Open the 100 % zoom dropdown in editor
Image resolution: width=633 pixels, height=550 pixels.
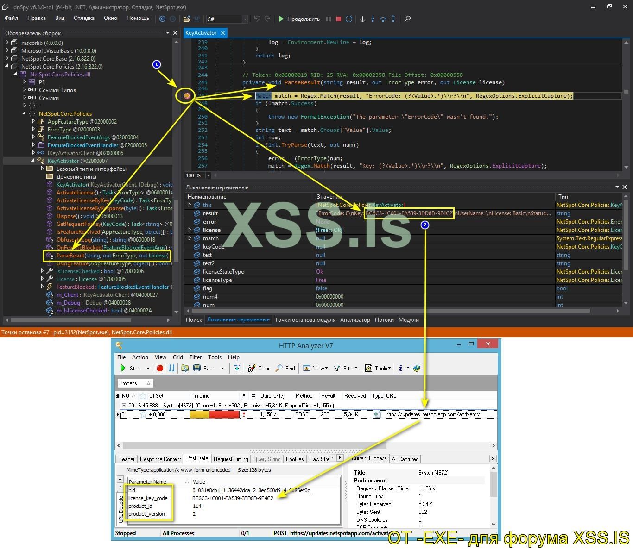(208, 175)
